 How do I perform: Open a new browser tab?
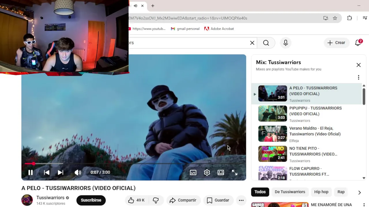pos(153,6)
